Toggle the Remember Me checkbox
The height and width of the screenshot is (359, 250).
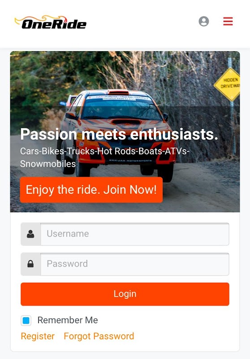click(26, 320)
